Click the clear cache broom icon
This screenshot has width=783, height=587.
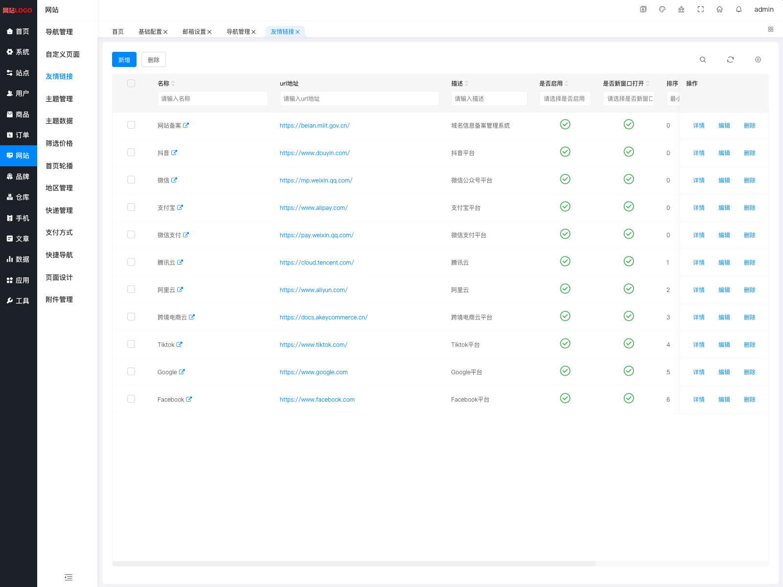(681, 9)
